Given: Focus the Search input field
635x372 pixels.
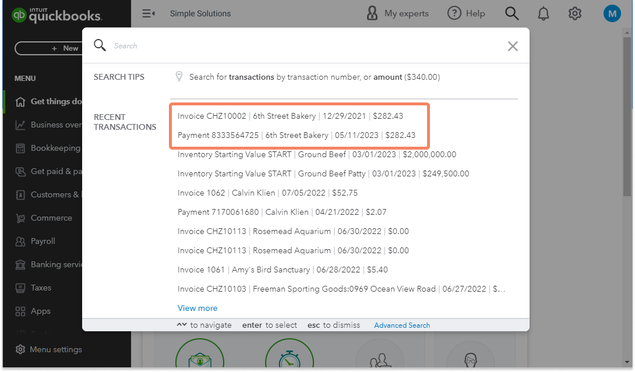Looking at the screenshot, I should 306,46.
